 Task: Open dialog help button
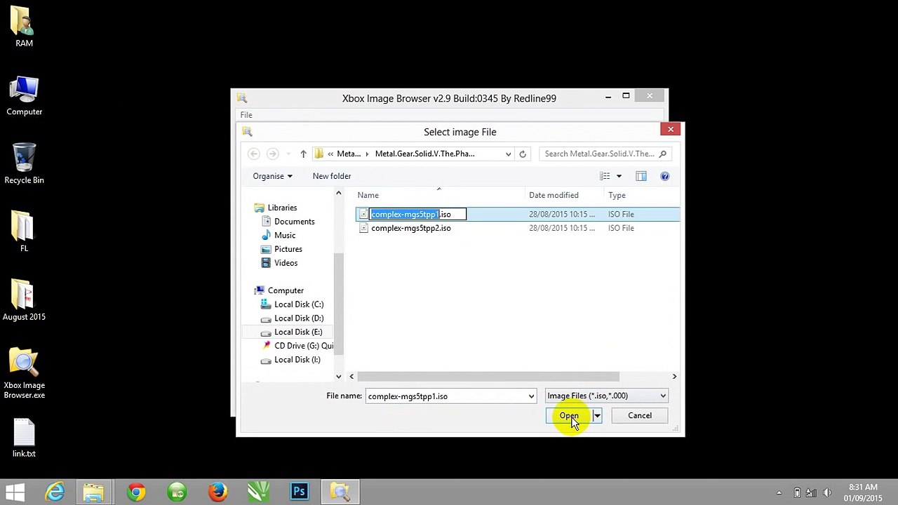[665, 176]
